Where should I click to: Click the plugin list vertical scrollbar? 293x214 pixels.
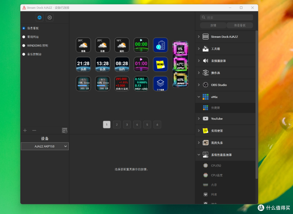[x=257, y=105]
